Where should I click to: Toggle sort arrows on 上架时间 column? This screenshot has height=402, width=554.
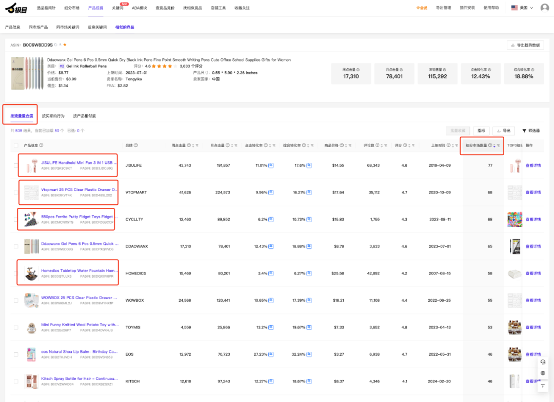[453, 145]
